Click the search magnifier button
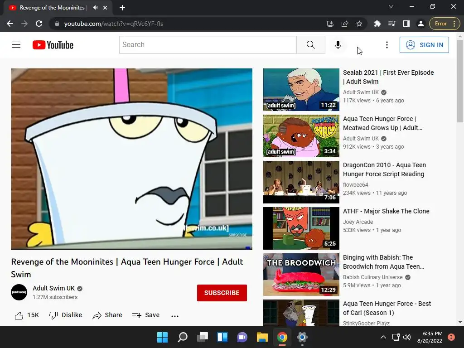464x348 pixels. click(311, 45)
